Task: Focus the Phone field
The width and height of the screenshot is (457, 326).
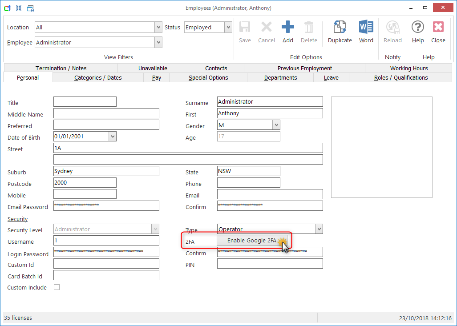Action: (x=249, y=183)
